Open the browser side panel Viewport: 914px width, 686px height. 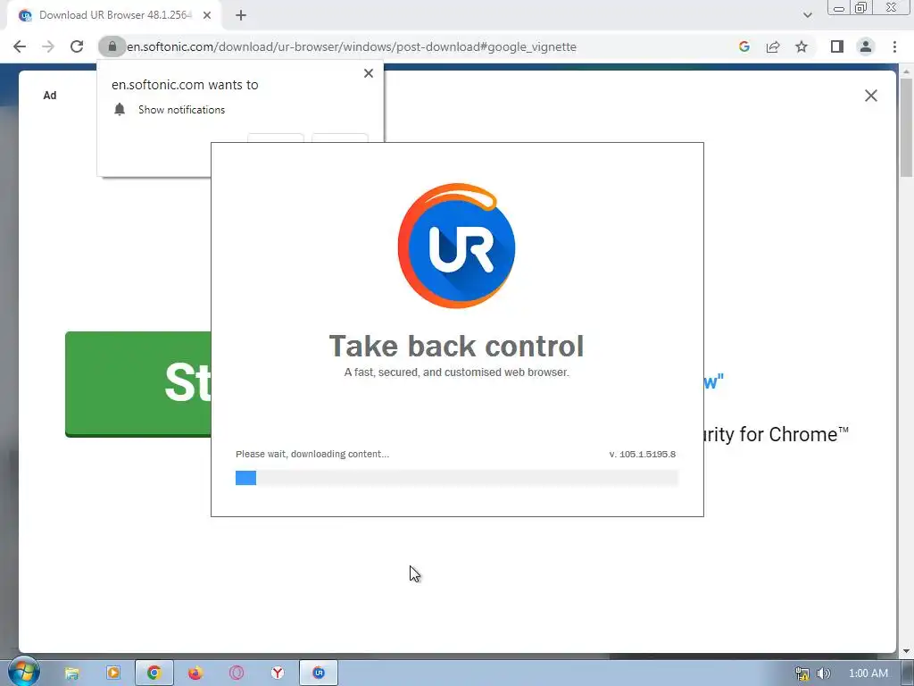pyautogui.click(x=837, y=46)
